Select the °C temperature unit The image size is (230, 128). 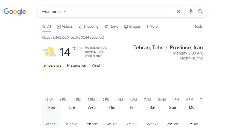[x=74, y=49]
